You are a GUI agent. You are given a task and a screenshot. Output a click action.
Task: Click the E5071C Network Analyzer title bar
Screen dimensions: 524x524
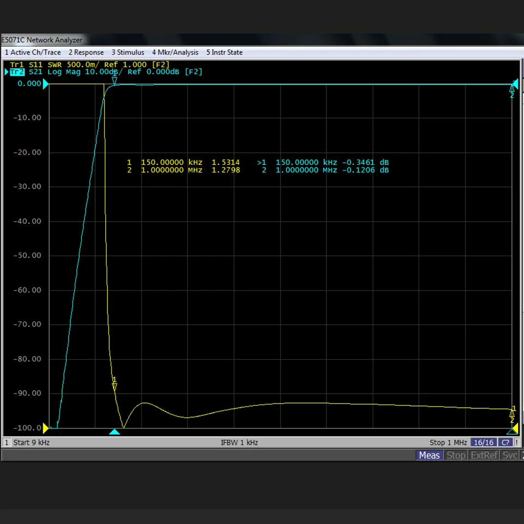pyautogui.click(x=42, y=40)
